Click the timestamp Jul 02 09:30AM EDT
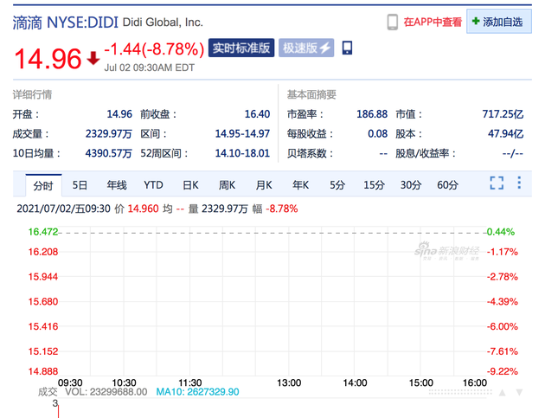Screen dimensions: 545x418 (x=150, y=68)
